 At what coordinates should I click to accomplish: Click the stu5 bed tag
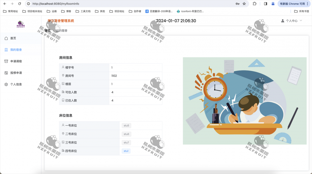(126, 126)
